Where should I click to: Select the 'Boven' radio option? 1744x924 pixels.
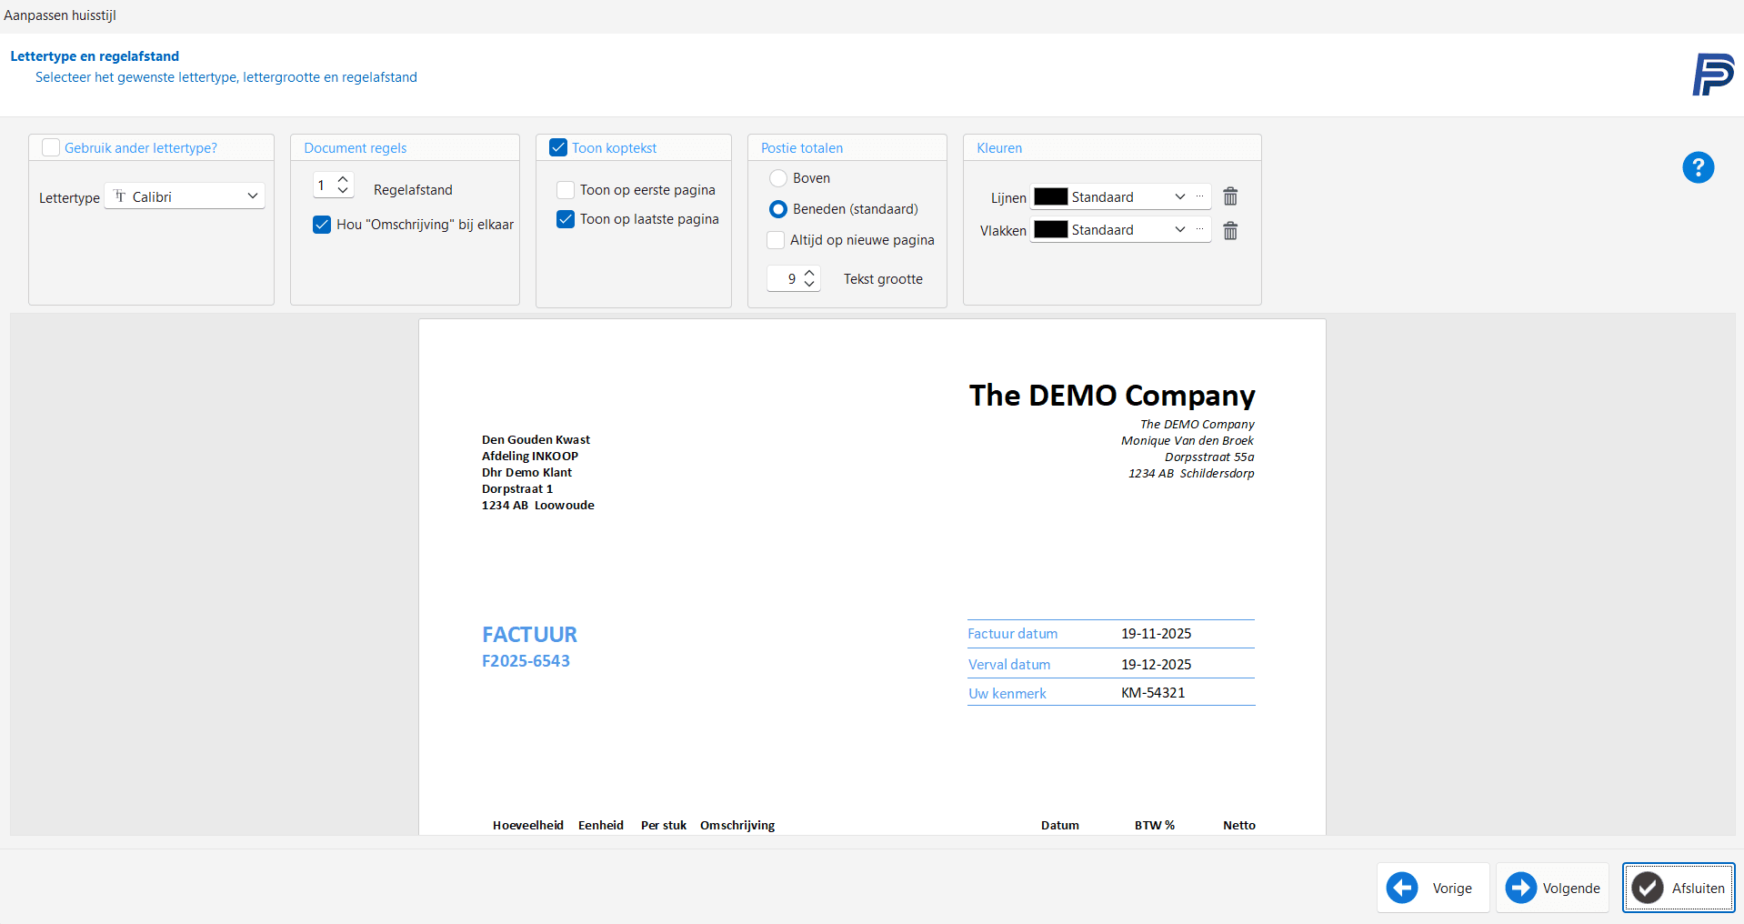point(778,178)
